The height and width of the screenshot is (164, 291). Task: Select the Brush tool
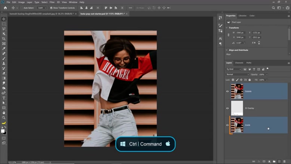click(4, 58)
